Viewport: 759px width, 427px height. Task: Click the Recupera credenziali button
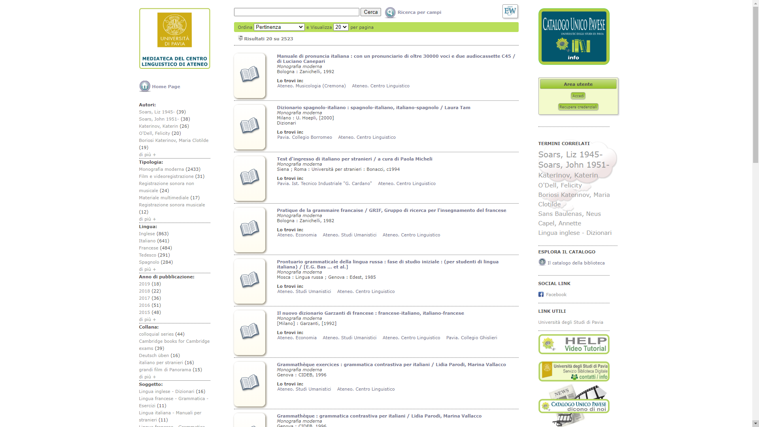tap(578, 107)
